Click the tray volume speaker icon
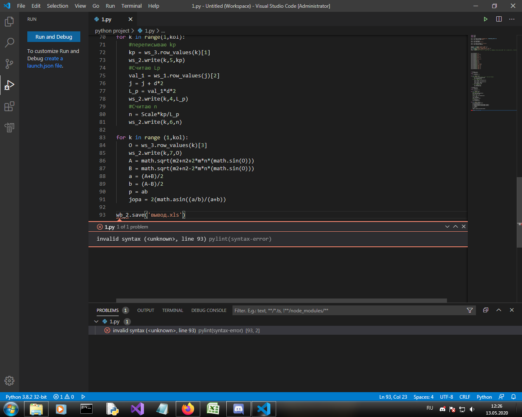The image size is (522, 417). (472, 409)
